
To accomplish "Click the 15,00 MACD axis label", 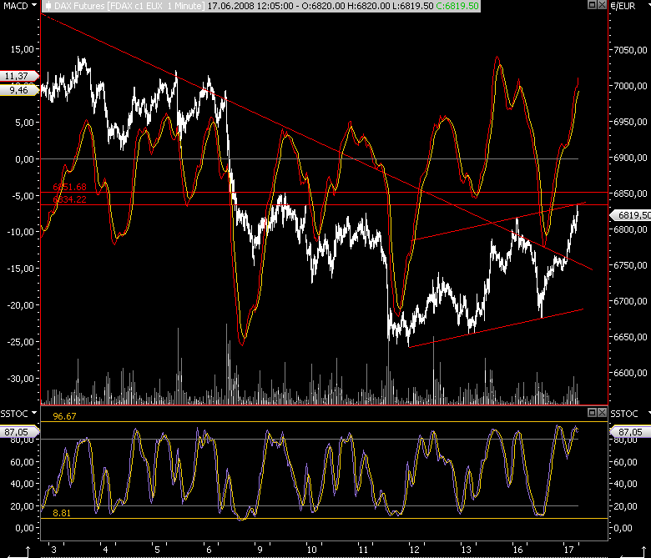I will (x=22, y=49).
